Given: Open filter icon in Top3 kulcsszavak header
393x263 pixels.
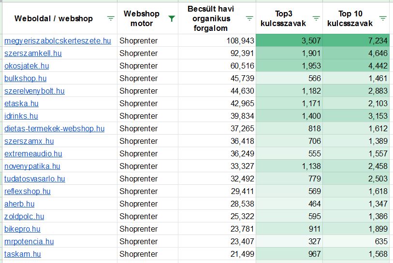Looking at the screenshot, I should click(316, 18).
